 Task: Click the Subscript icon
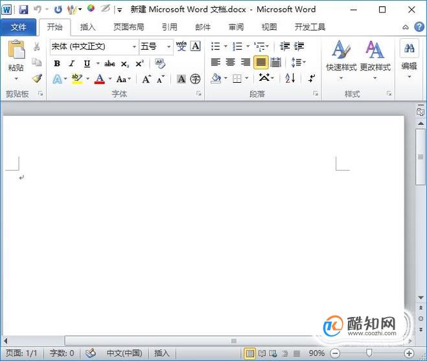pyautogui.click(x=125, y=64)
